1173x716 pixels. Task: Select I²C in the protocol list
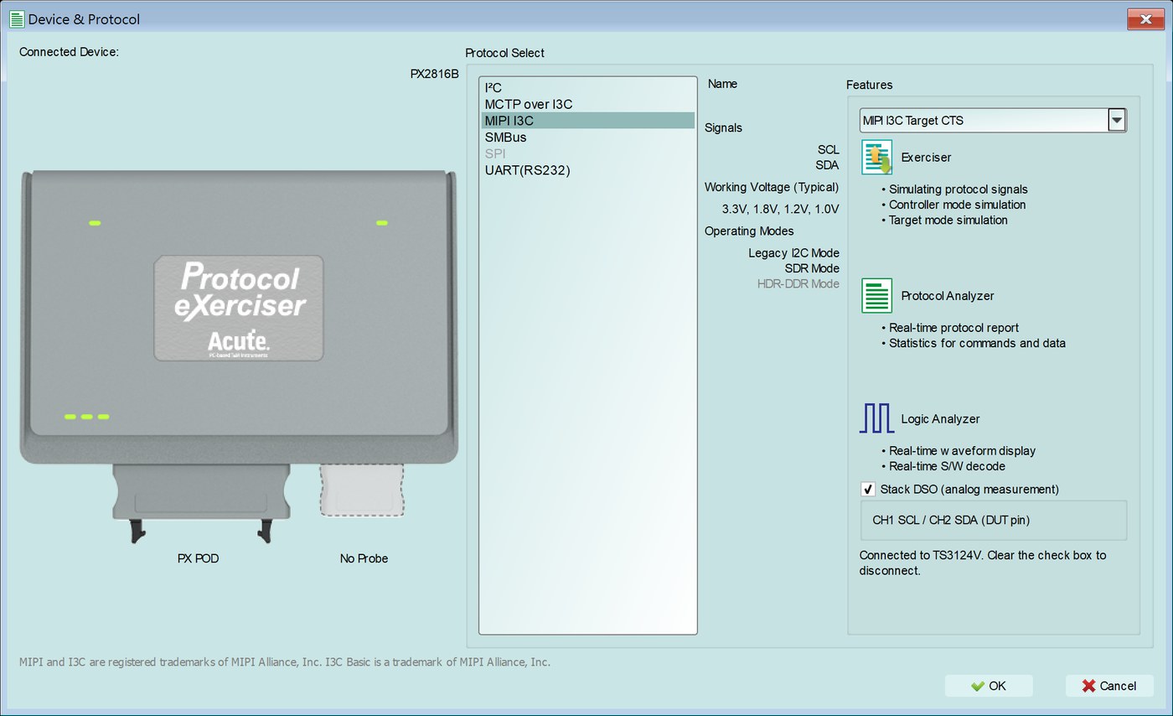point(587,88)
